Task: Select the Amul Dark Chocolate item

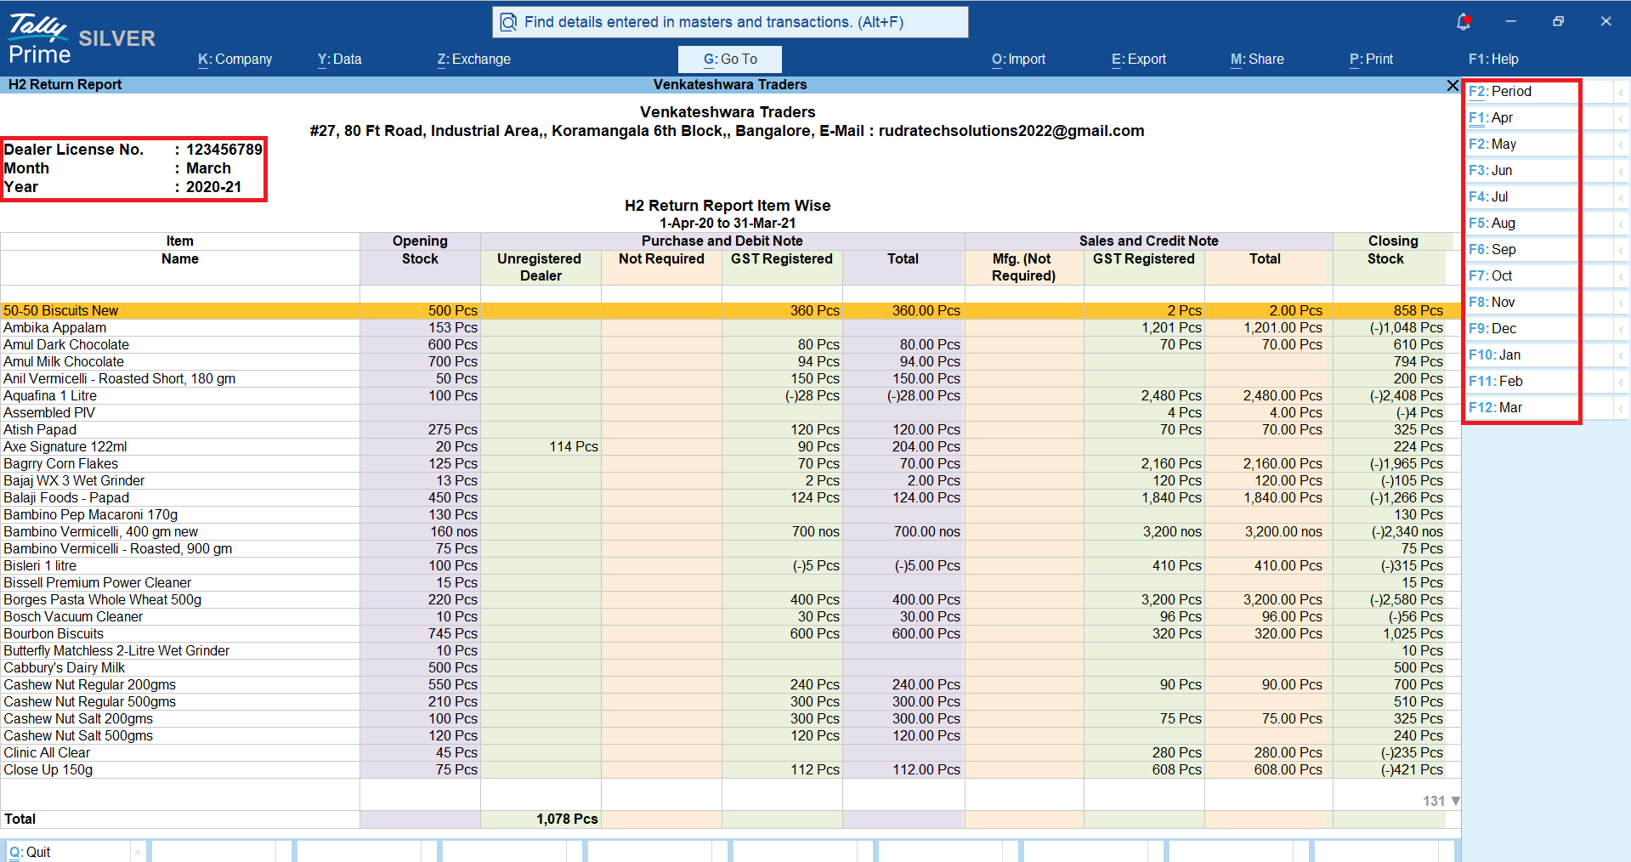Action: click(66, 345)
